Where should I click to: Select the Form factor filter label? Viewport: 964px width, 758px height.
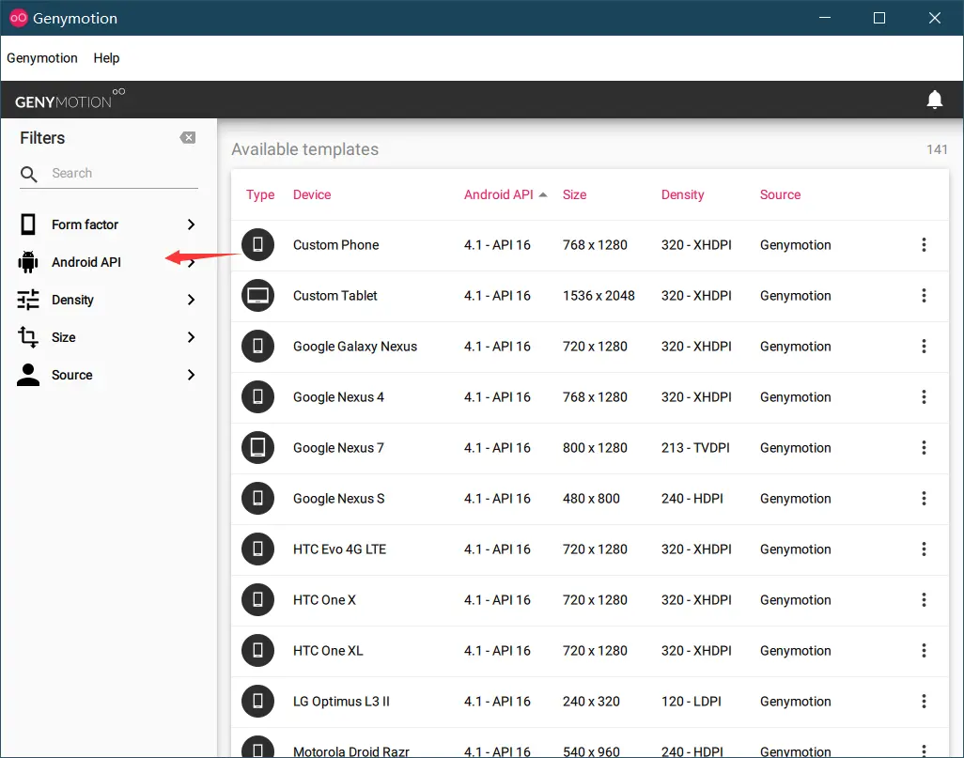tap(85, 224)
